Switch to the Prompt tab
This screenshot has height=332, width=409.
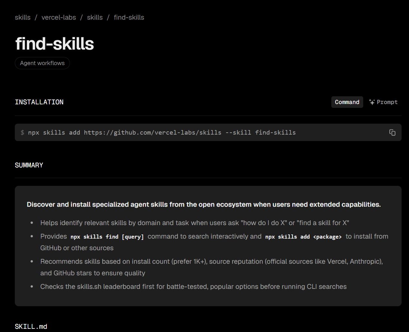pos(383,102)
